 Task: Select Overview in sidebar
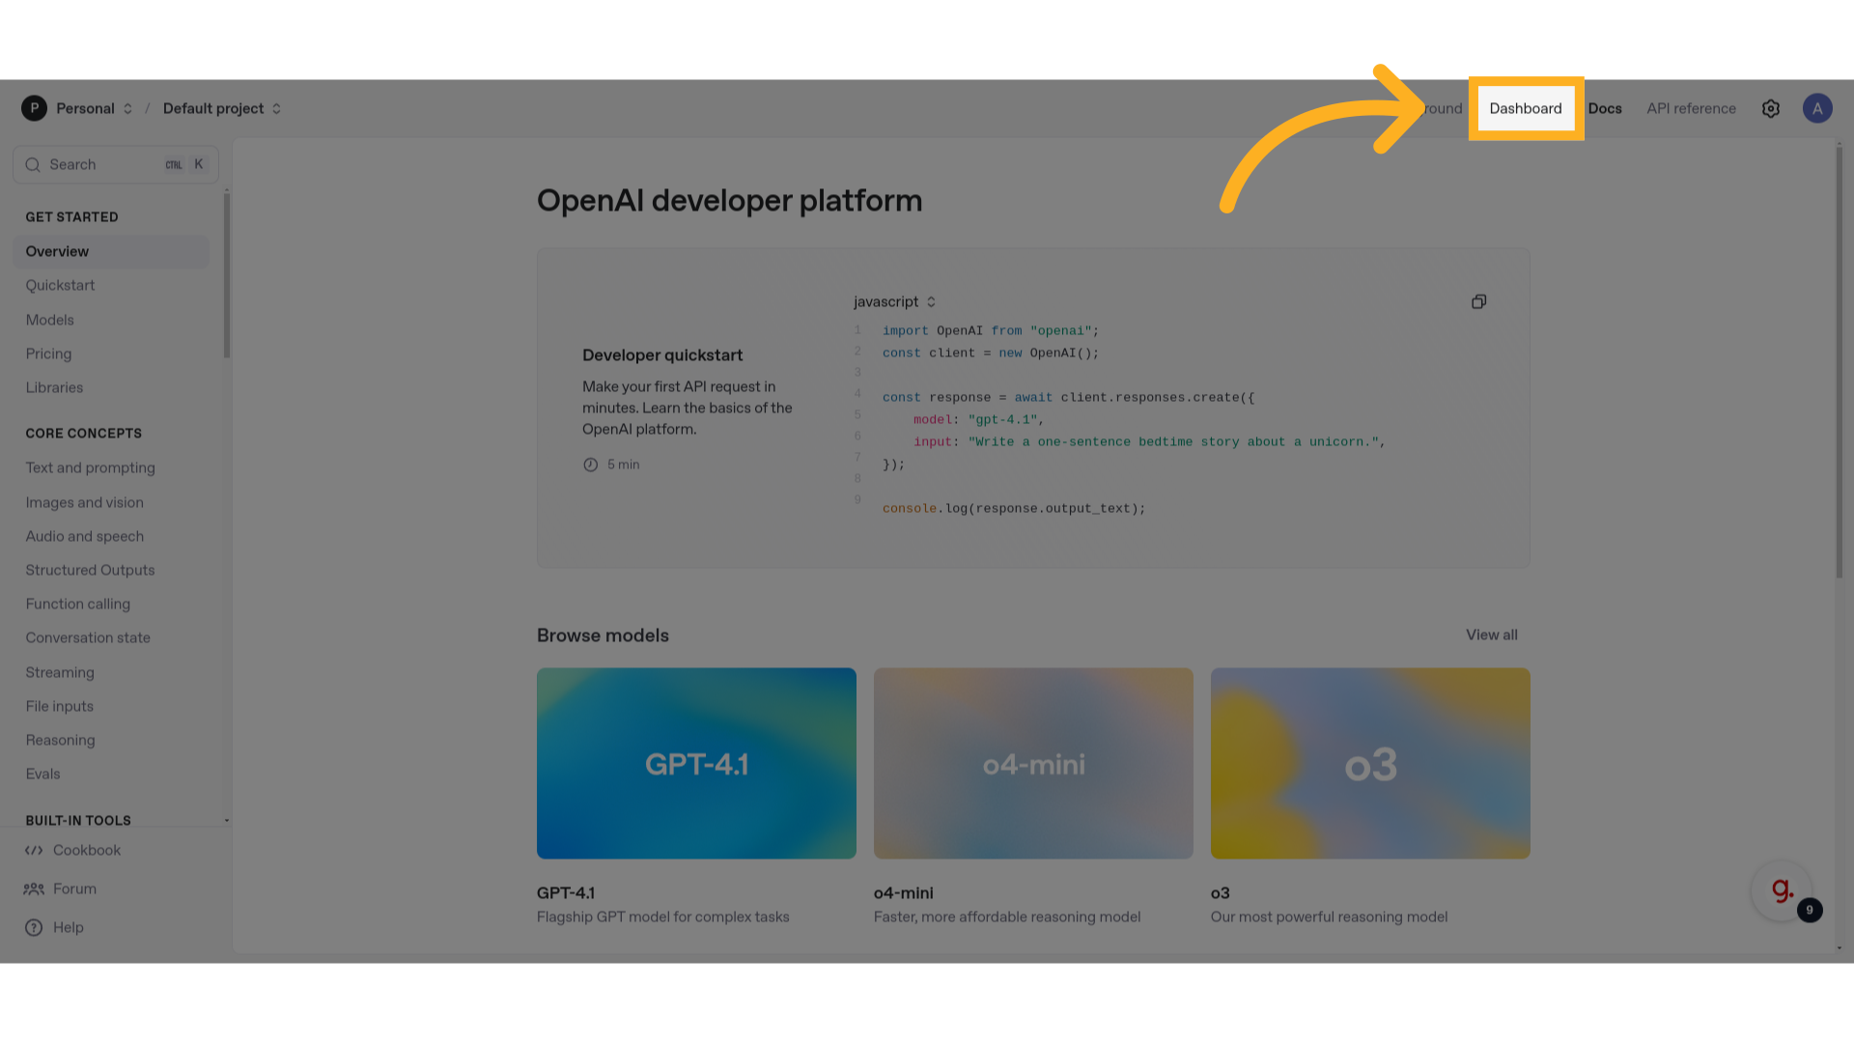pyautogui.click(x=111, y=252)
